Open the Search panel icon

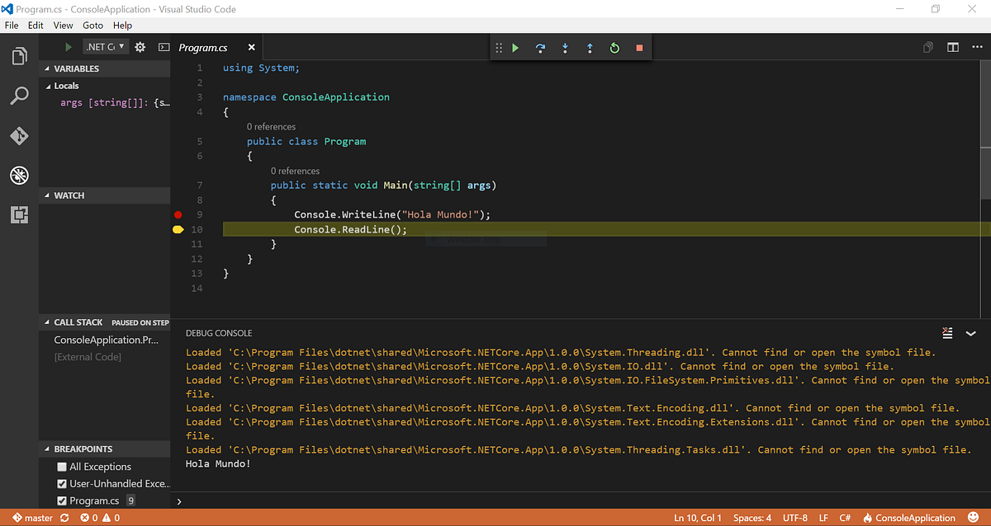[x=19, y=96]
